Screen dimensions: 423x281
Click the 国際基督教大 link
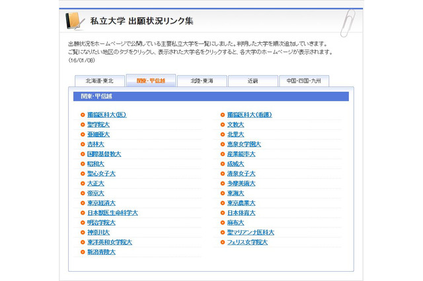[104, 154]
